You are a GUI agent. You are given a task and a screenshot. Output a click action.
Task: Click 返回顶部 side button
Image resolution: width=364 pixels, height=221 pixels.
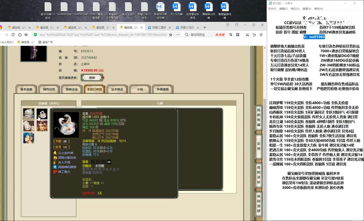pyautogui.click(x=259, y=204)
